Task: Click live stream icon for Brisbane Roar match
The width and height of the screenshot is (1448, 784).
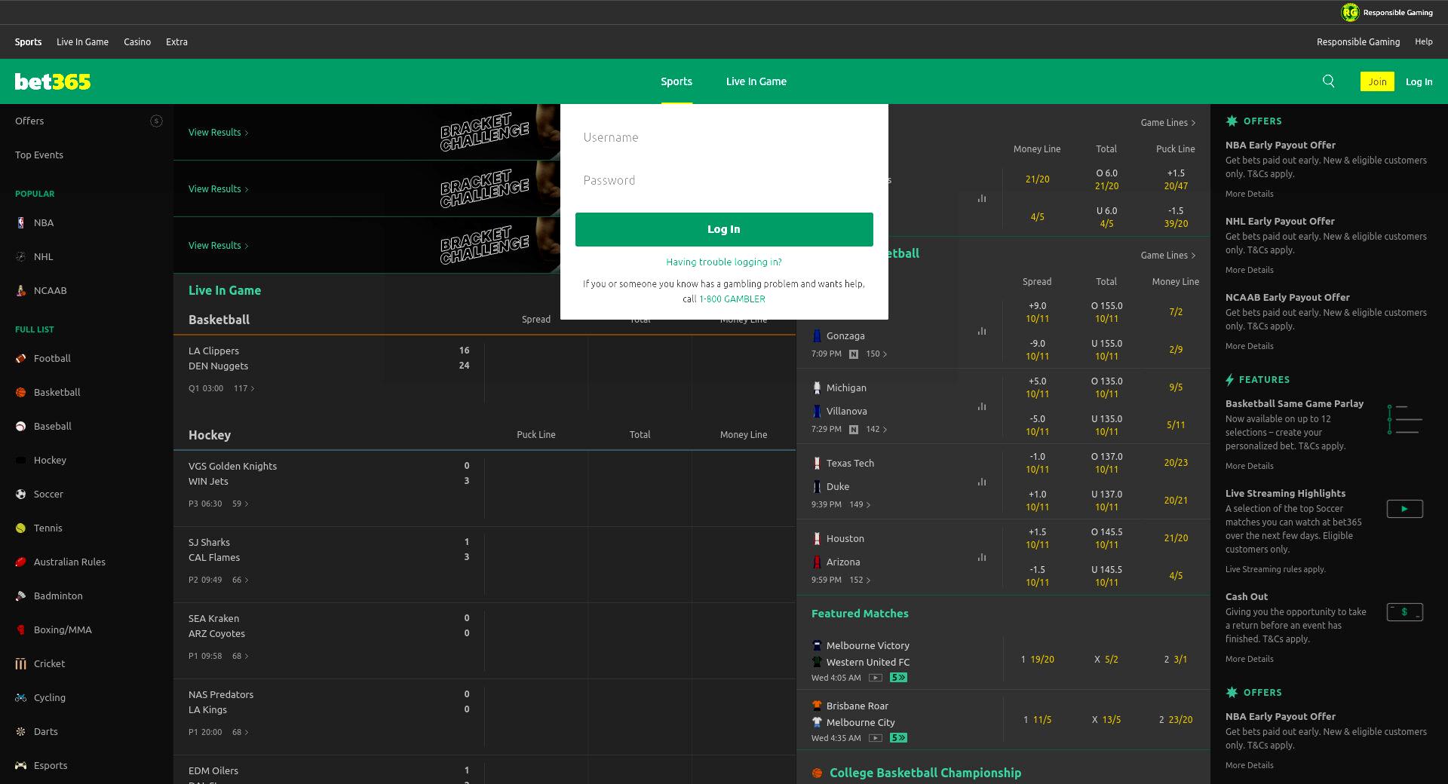Action: [876, 738]
